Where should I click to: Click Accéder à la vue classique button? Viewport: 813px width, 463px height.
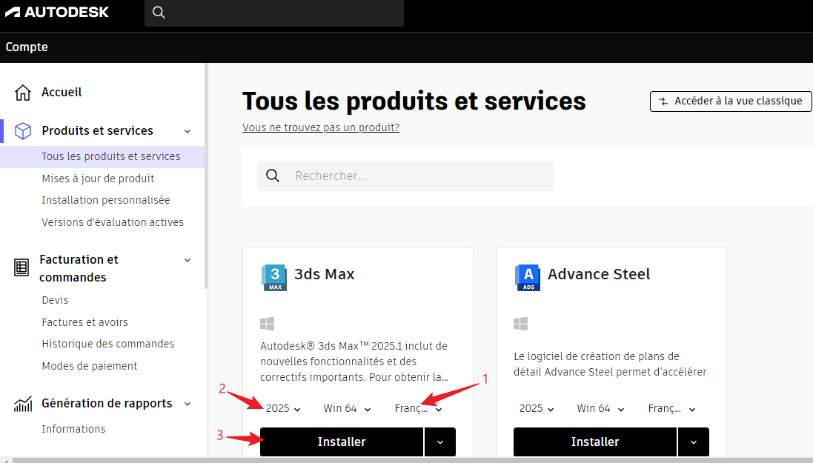(x=731, y=101)
